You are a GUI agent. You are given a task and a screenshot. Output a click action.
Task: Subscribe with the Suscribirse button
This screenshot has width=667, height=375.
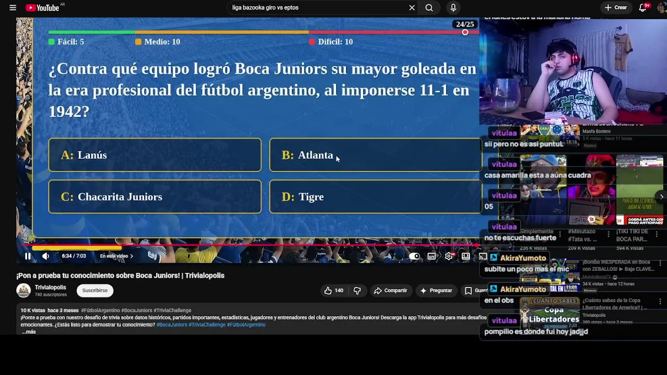95,291
